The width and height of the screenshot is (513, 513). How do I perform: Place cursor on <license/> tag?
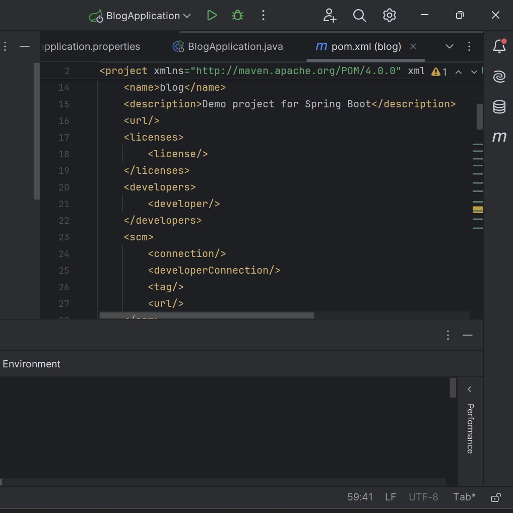(178, 154)
